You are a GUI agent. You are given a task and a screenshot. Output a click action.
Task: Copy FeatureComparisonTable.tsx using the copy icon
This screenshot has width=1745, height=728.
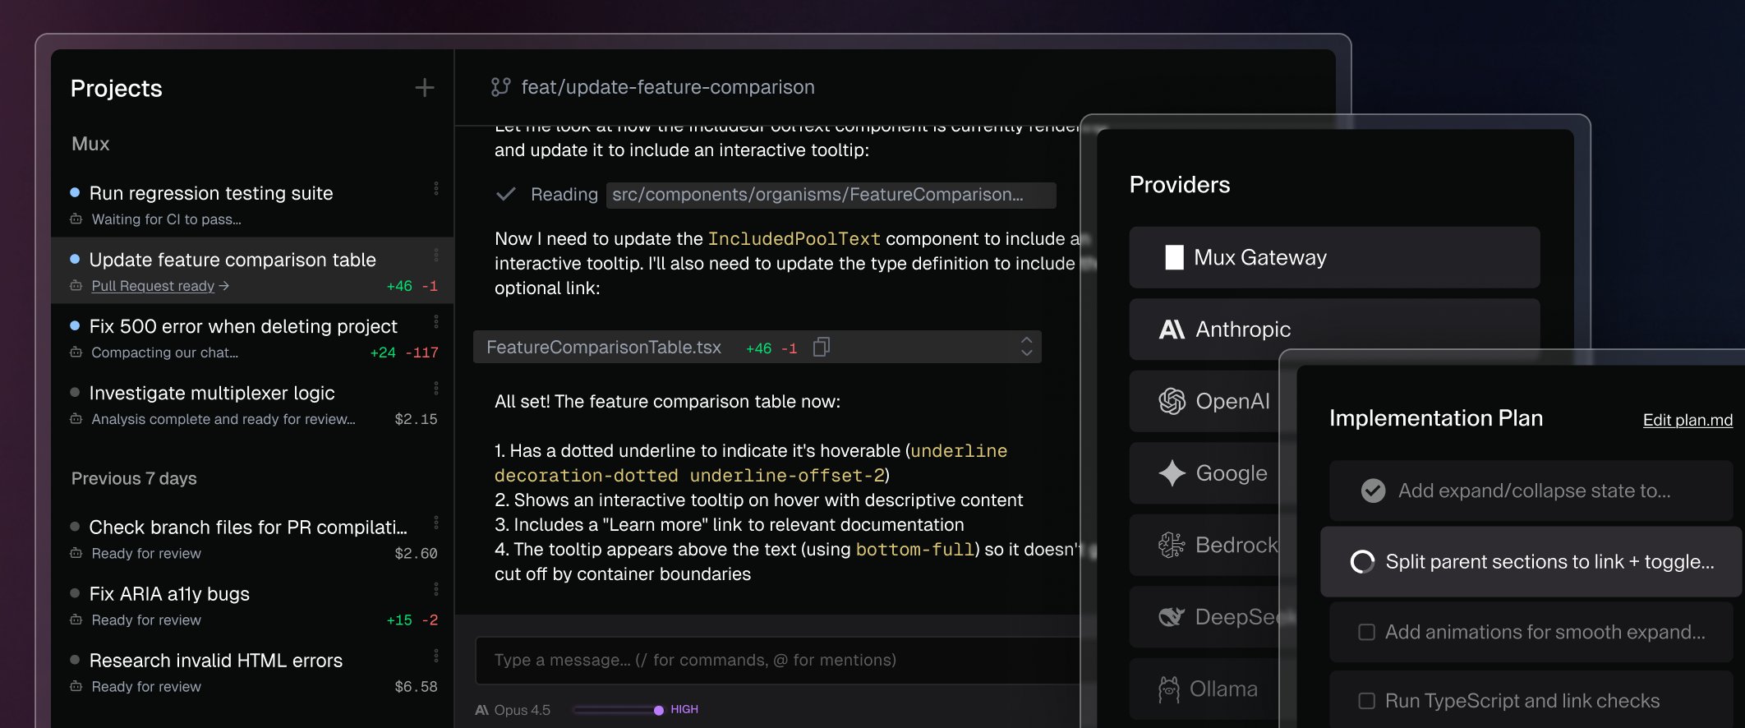(821, 348)
